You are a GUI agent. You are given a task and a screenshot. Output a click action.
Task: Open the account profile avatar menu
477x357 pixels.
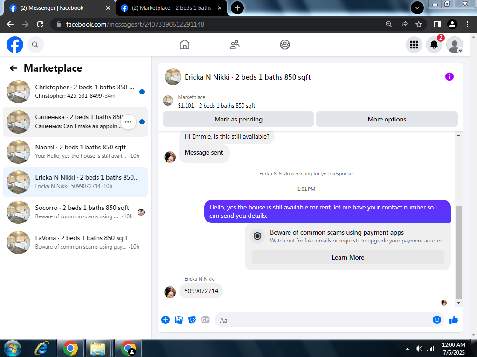coord(454,45)
